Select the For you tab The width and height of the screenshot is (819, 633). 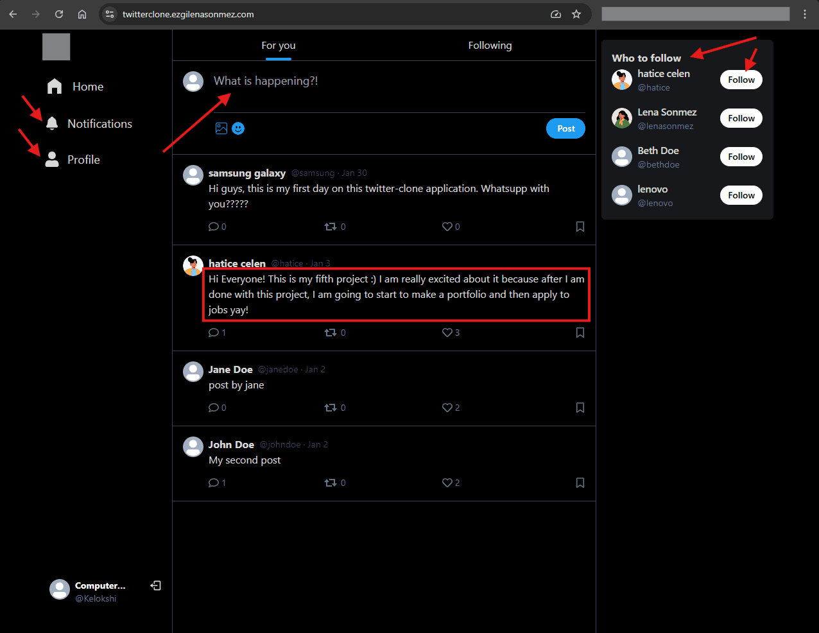[278, 45]
